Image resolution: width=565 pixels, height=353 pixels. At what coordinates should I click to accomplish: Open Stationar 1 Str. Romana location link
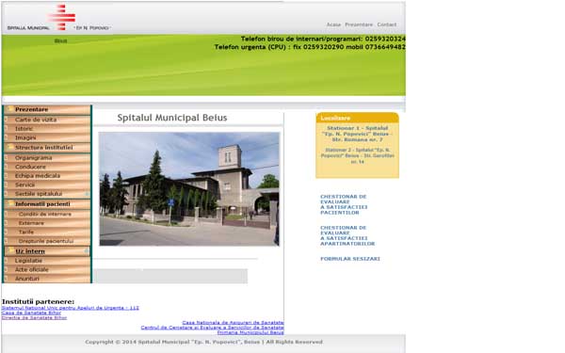point(358,134)
